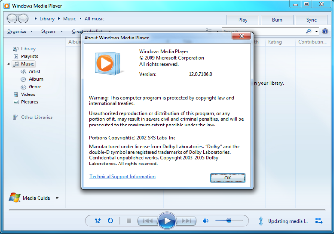
Task: Open the view options icon
Action: tap(208, 30)
